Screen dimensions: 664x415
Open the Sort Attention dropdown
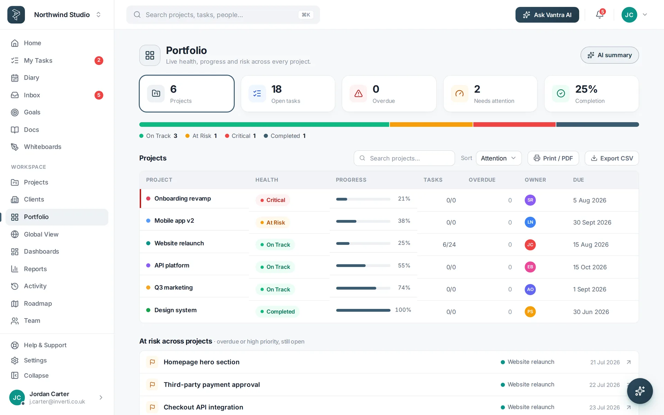[499, 158]
